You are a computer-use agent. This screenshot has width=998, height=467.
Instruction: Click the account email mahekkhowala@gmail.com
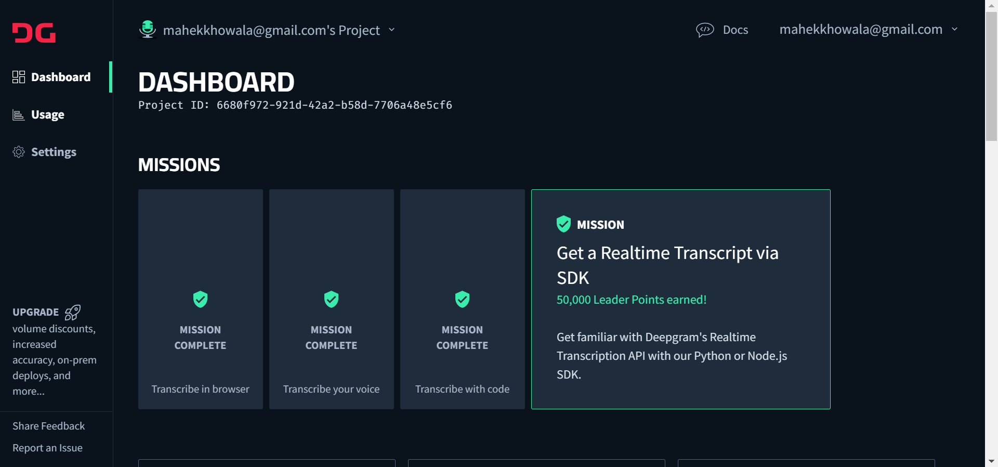tap(861, 29)
